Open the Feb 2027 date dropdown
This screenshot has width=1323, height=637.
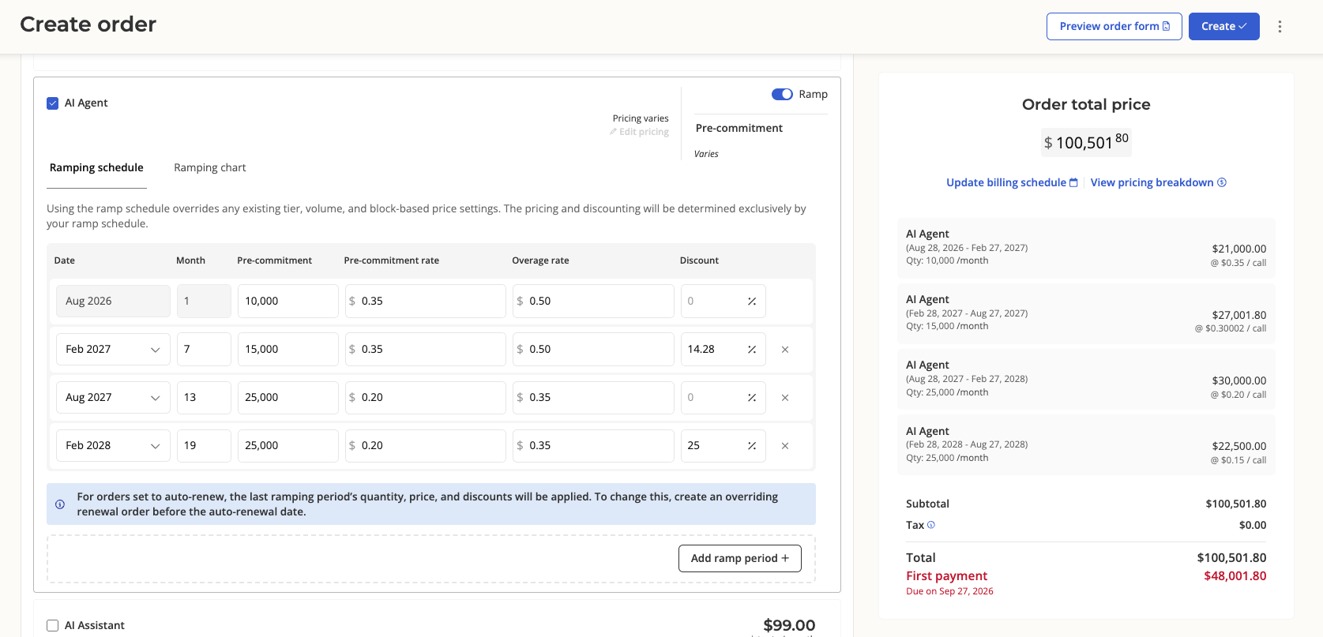pyautogui.click(x=113, y=349)
